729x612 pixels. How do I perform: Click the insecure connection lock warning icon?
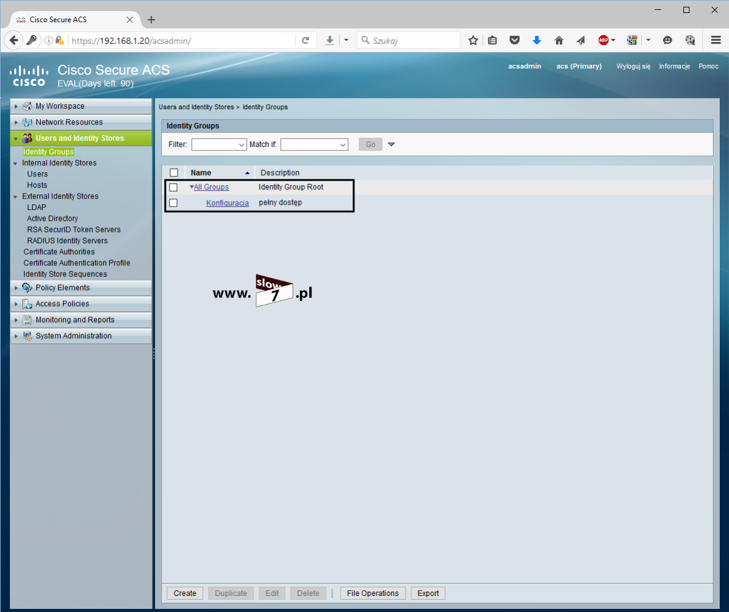[60, 41]
